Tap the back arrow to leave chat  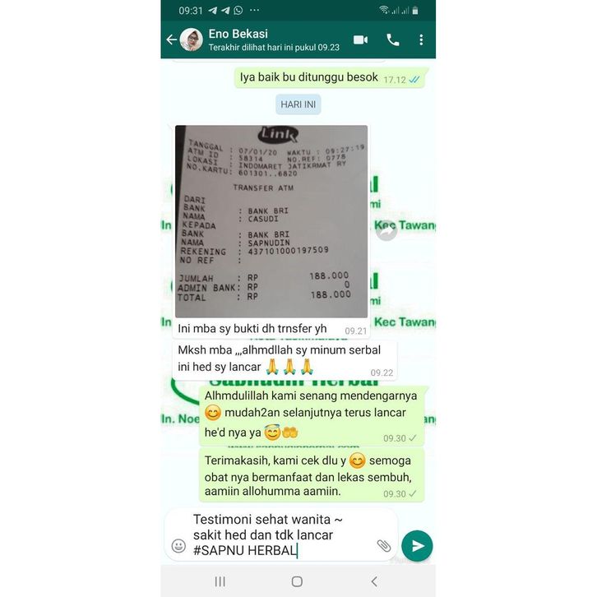pyautogui.click(x=171, y=39)
